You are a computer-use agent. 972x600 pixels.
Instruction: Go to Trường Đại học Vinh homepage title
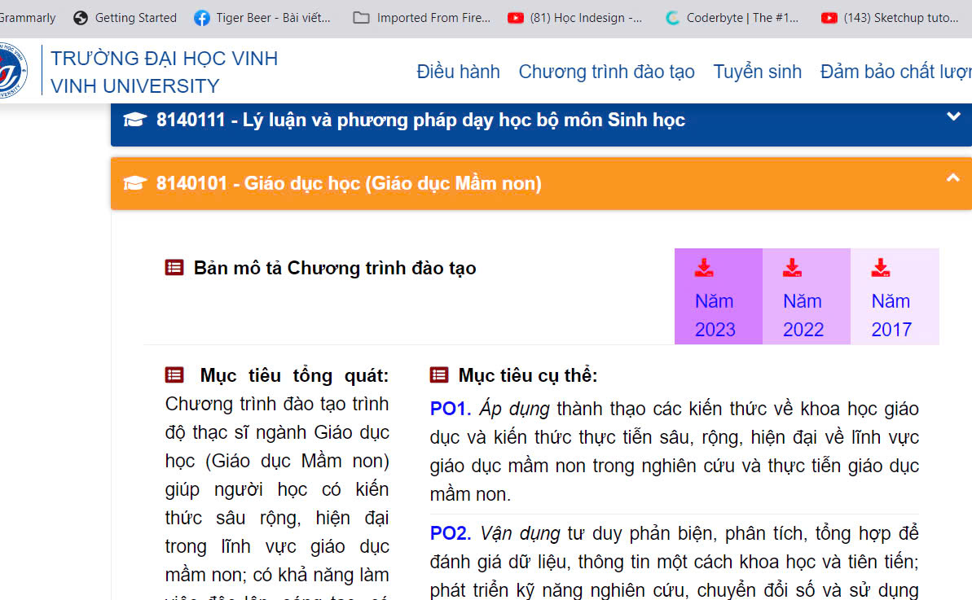pos(165,58)
